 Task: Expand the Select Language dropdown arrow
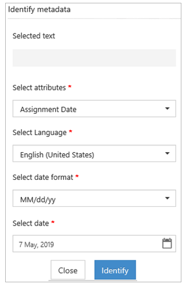(x=167, y=153)
